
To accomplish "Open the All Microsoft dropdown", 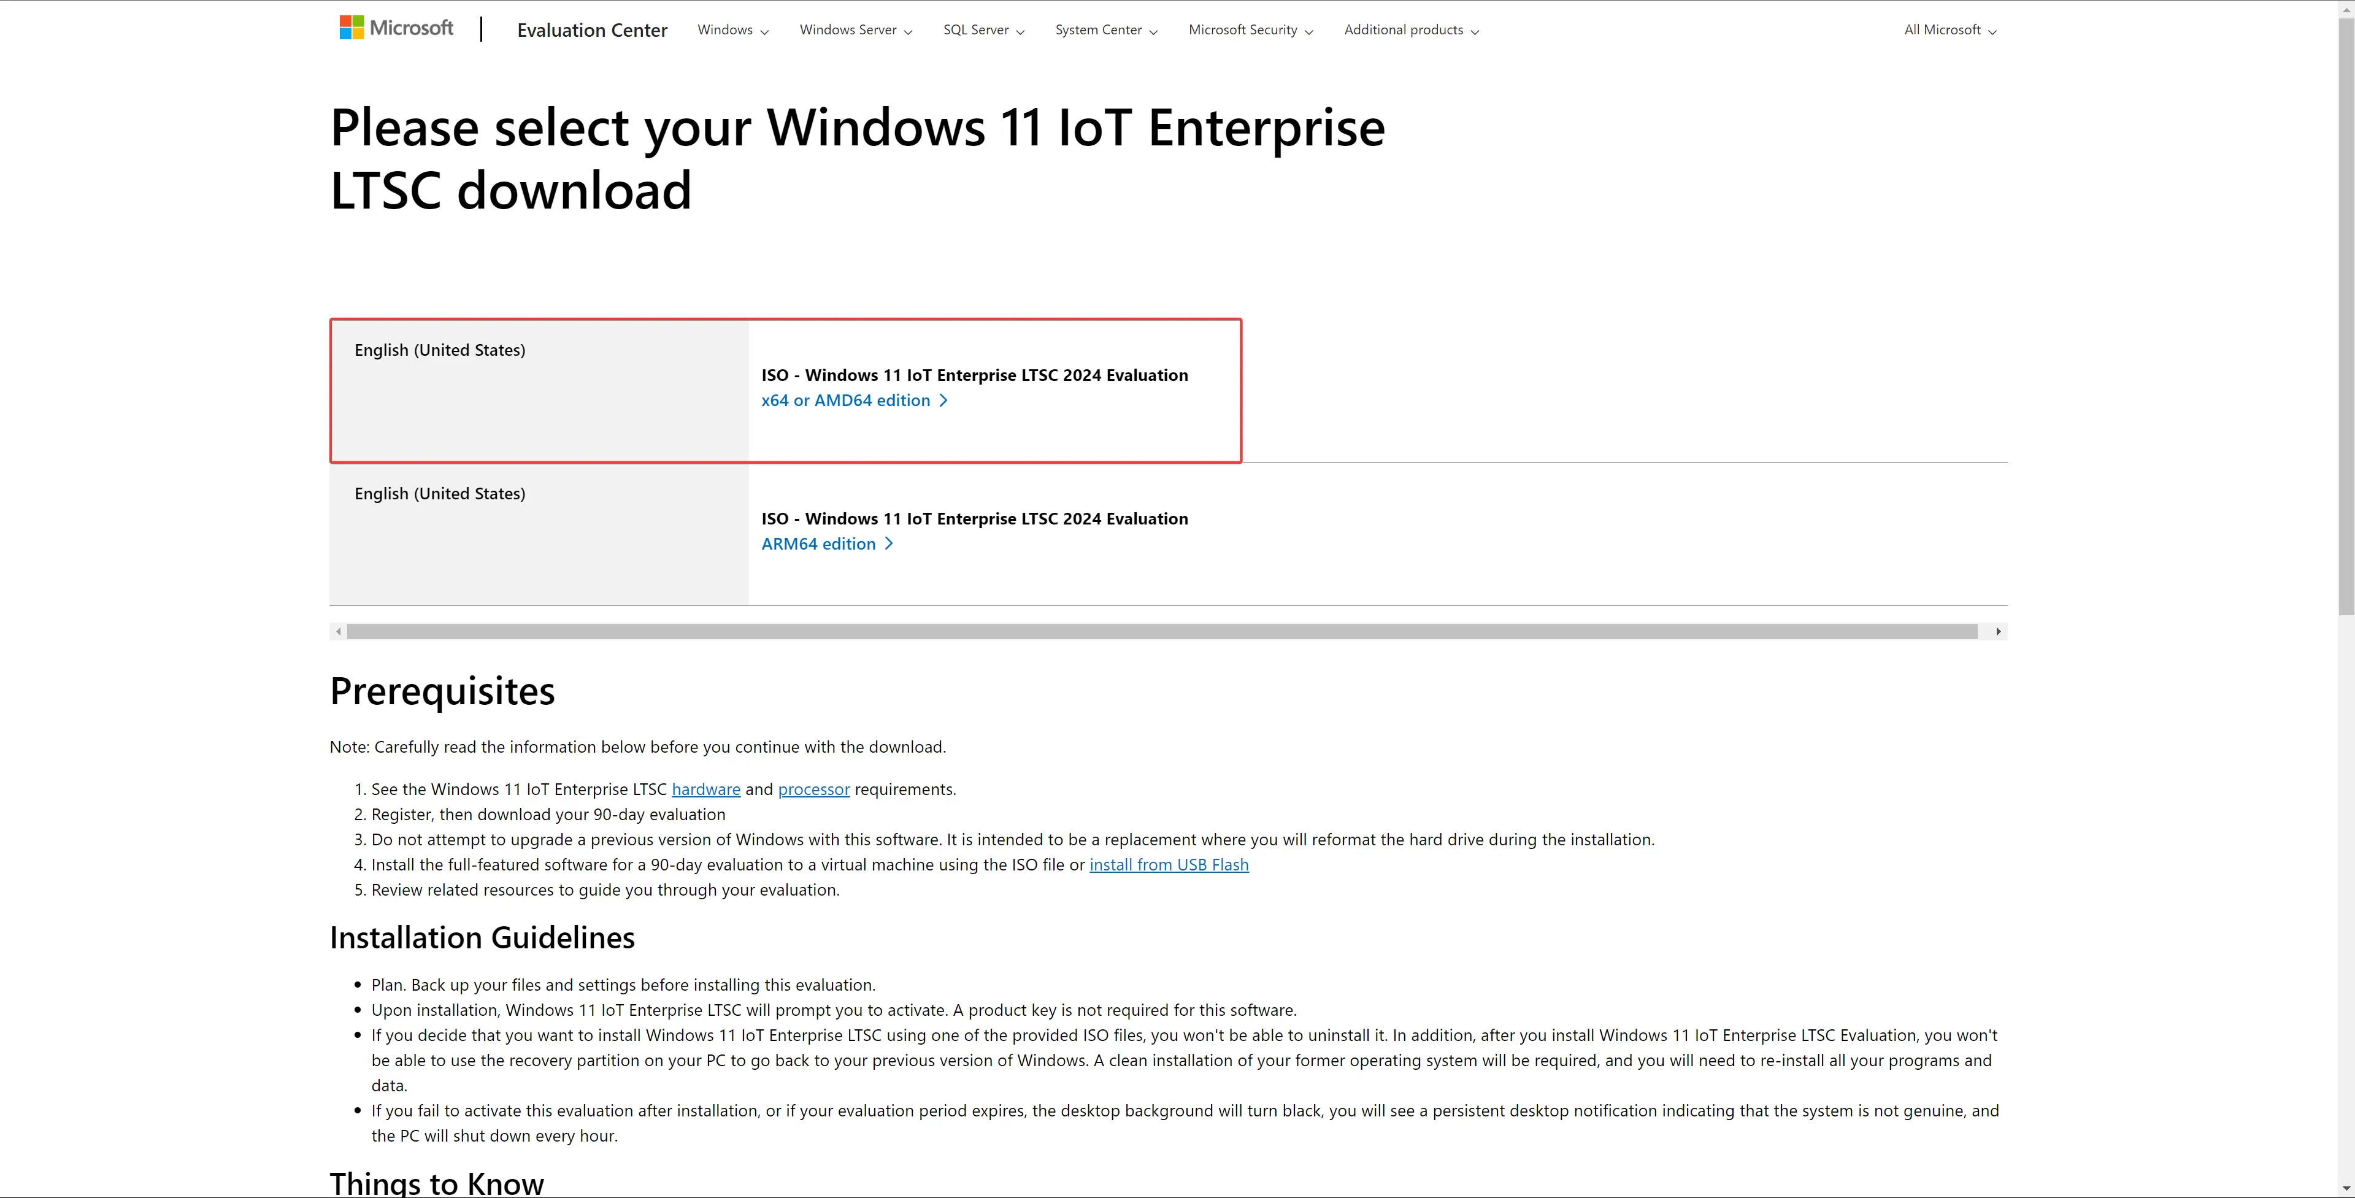I will coord(1950,30).
